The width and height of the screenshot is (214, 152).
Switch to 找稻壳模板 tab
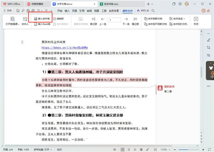pyautogui.click(x=37, y=4)
